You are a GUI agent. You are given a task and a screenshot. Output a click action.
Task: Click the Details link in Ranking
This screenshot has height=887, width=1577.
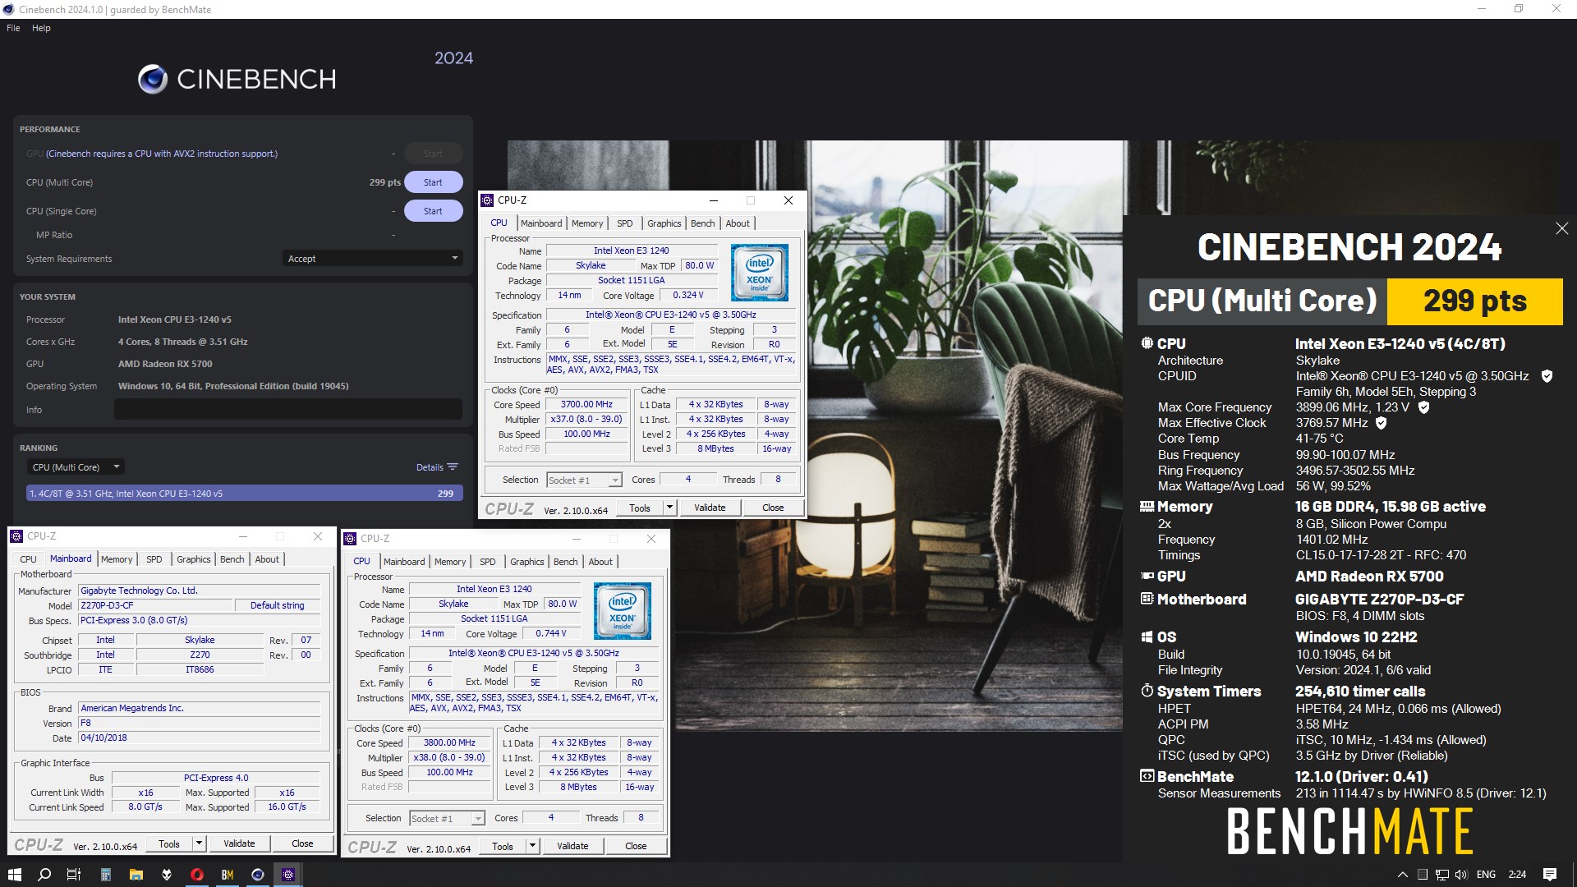[430, 467]
